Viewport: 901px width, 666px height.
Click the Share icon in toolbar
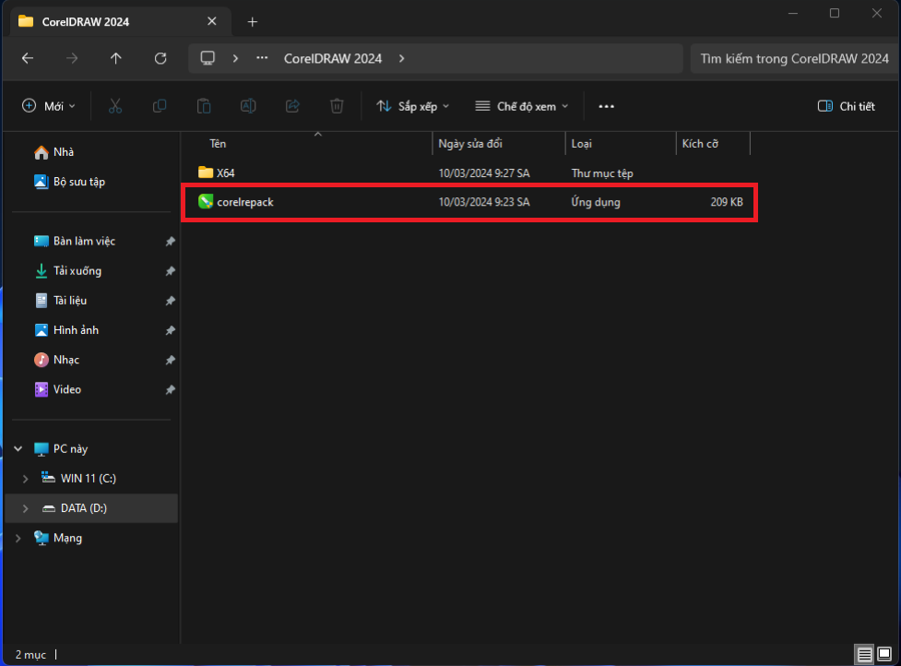292,106
